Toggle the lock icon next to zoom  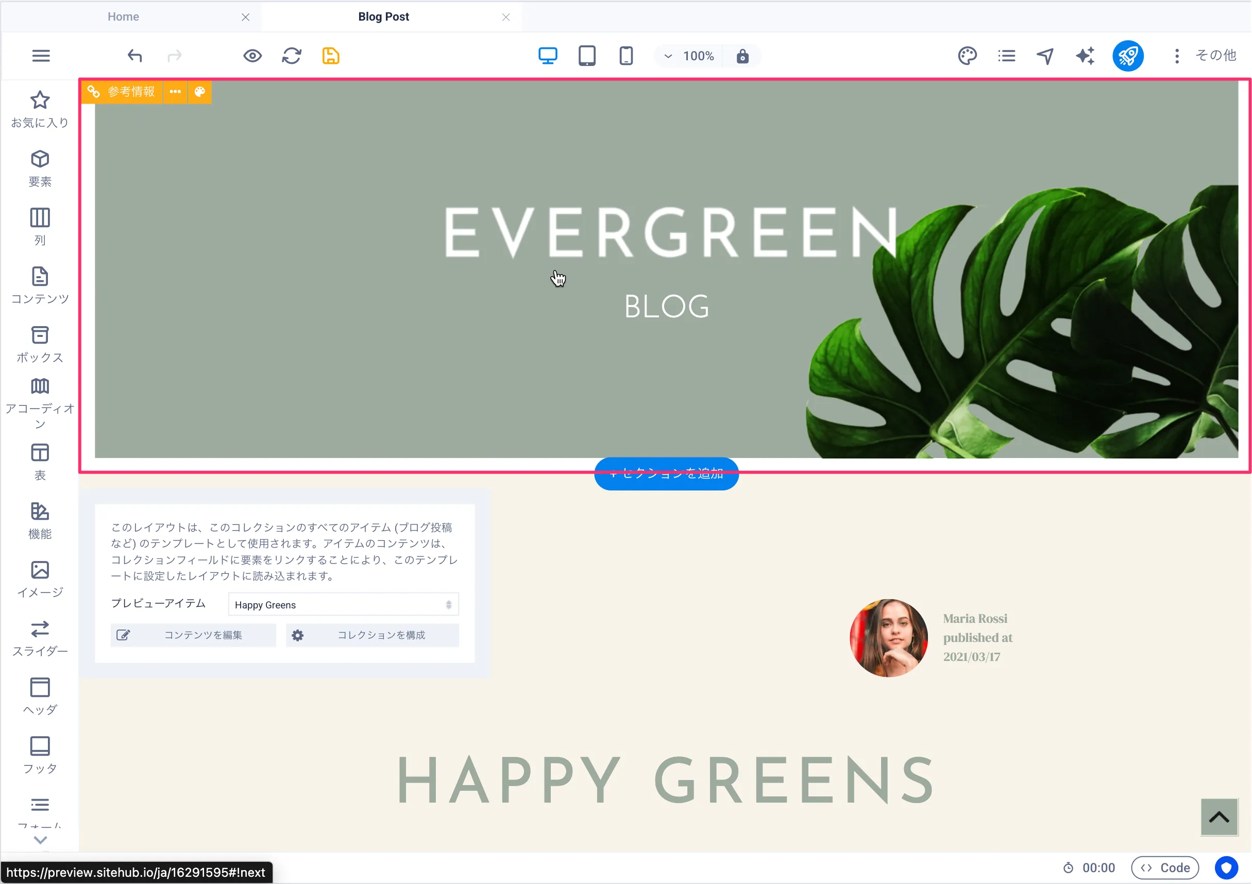(x=742, y=56)
